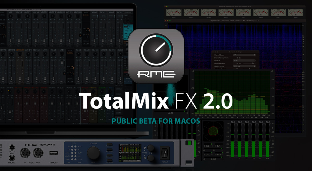This screenshot has width=312, height=171.
Task: Uncheck the Enable Reassignment On checkbox
Action: [x=237, y=58]
